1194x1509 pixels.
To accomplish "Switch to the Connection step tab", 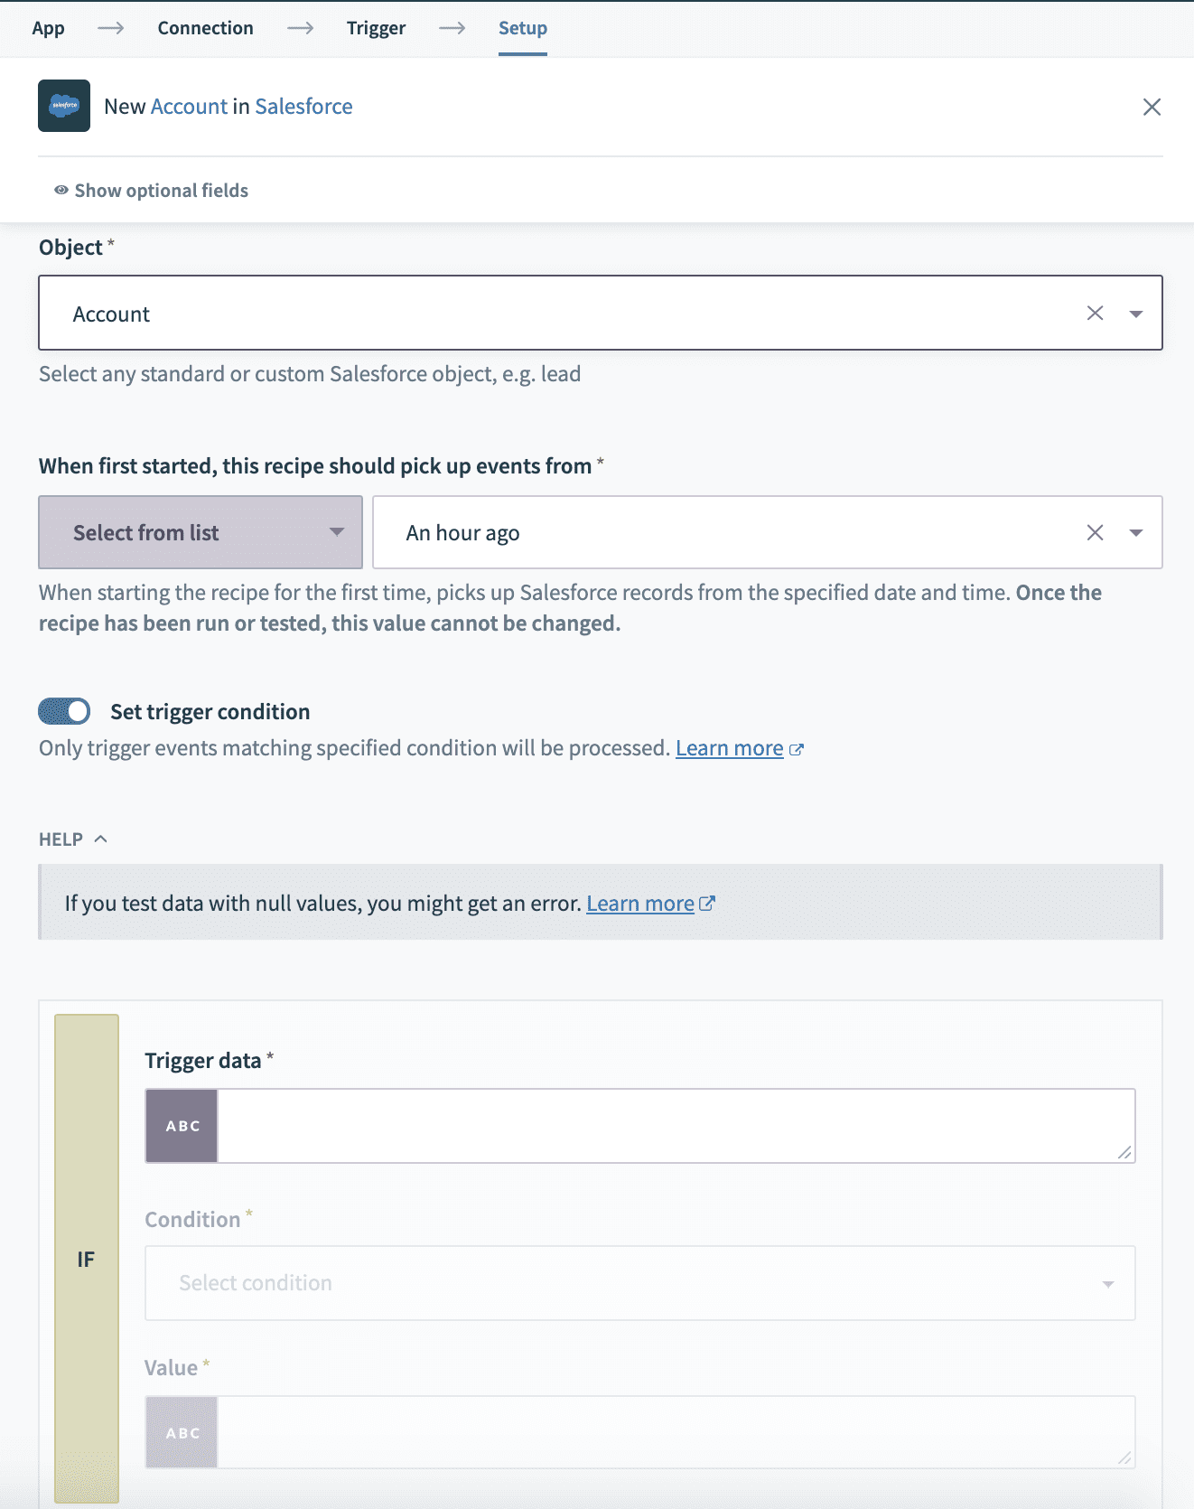I will (205, 27).
